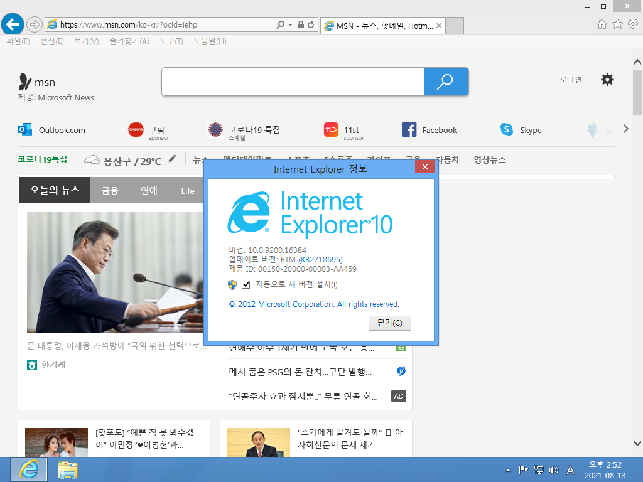Open MSN page settings gear
Screen dimensions: 643x482
click(x=607, y=80)
